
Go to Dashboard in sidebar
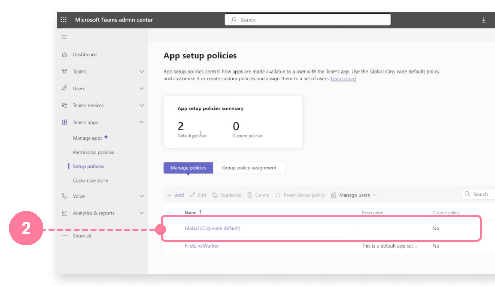[x=85, y=54]
